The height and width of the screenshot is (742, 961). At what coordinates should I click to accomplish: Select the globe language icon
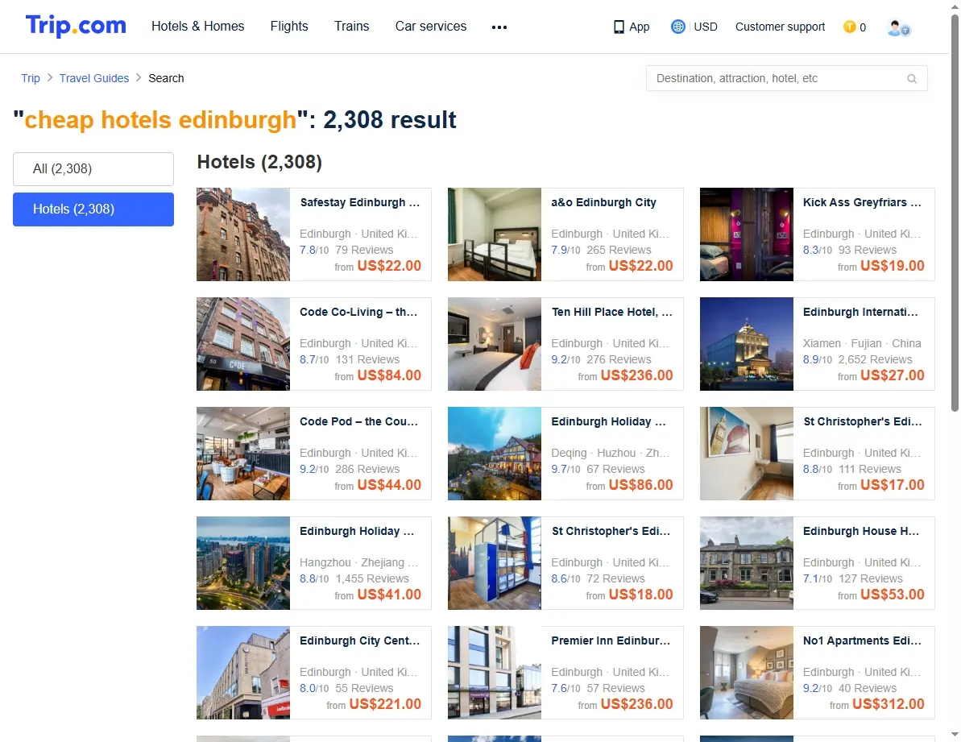pyautogui.click(x=677, y=27)
